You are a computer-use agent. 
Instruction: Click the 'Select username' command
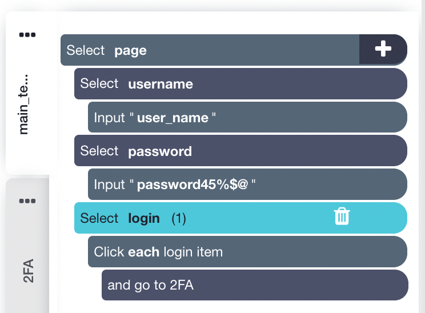240,84
